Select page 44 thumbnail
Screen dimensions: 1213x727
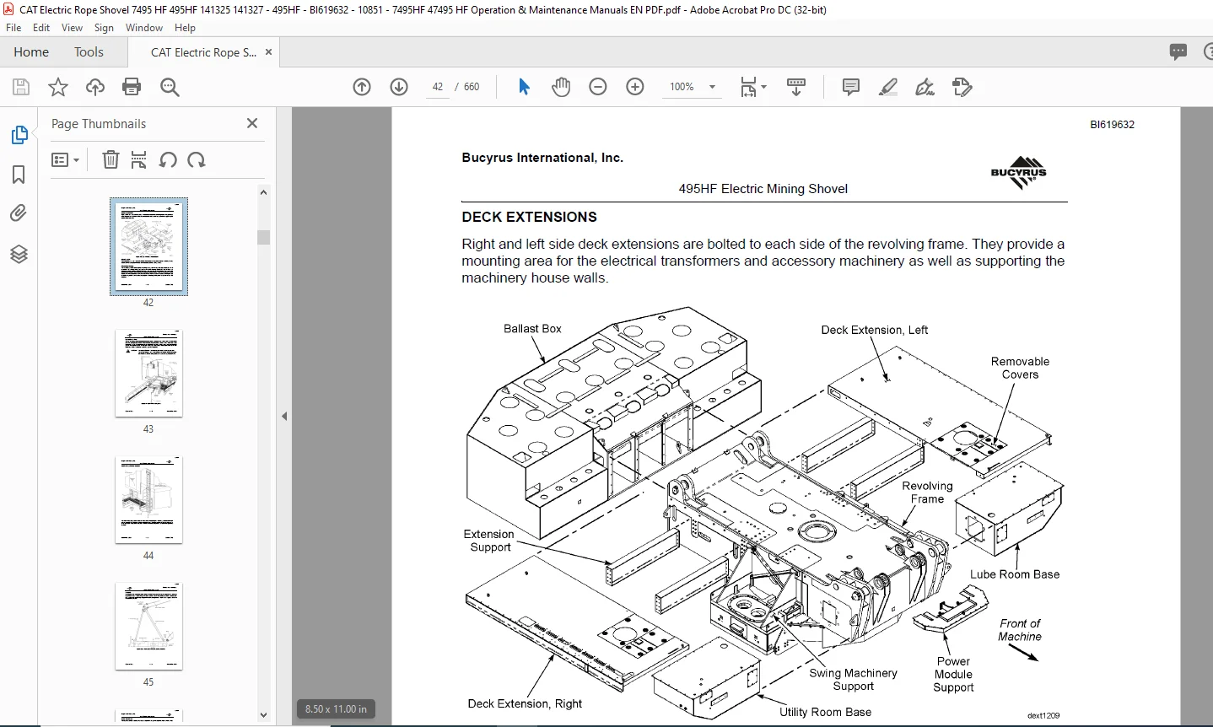pyautogui.click(x=148, y=500)
